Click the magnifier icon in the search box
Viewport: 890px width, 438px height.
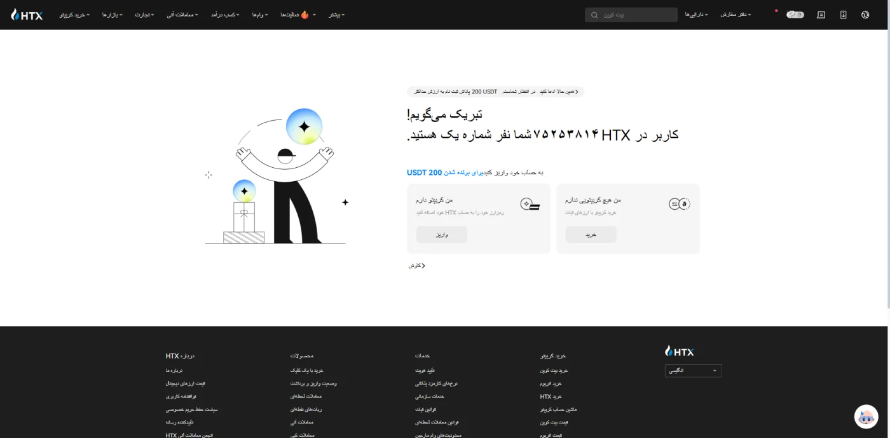point(594,15)
